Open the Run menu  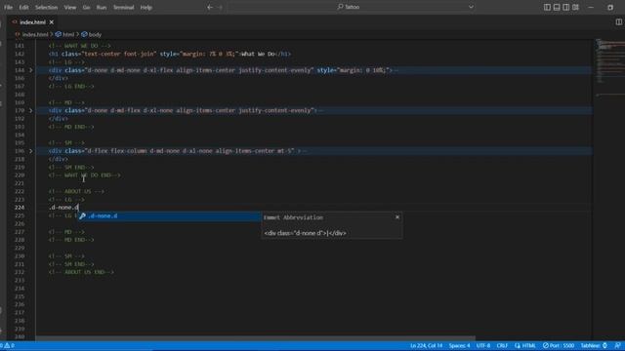(102, 7)
